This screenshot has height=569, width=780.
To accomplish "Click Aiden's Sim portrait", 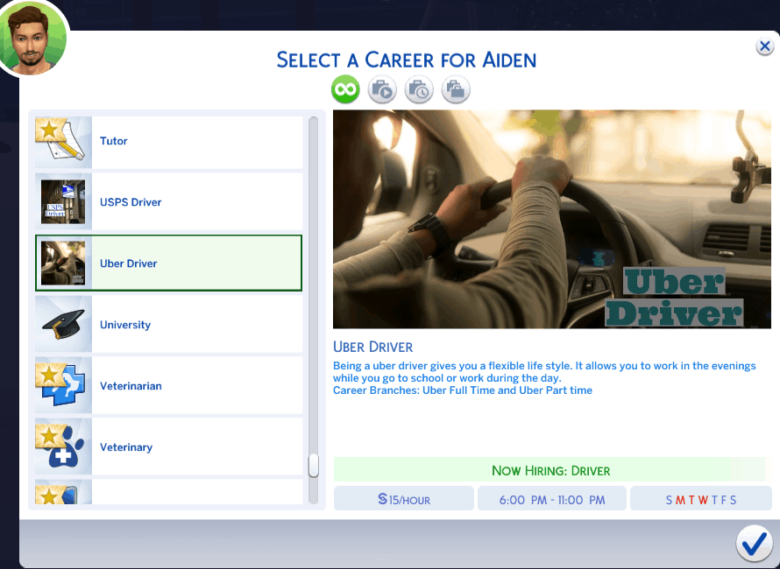I will [x=33, y=37].
